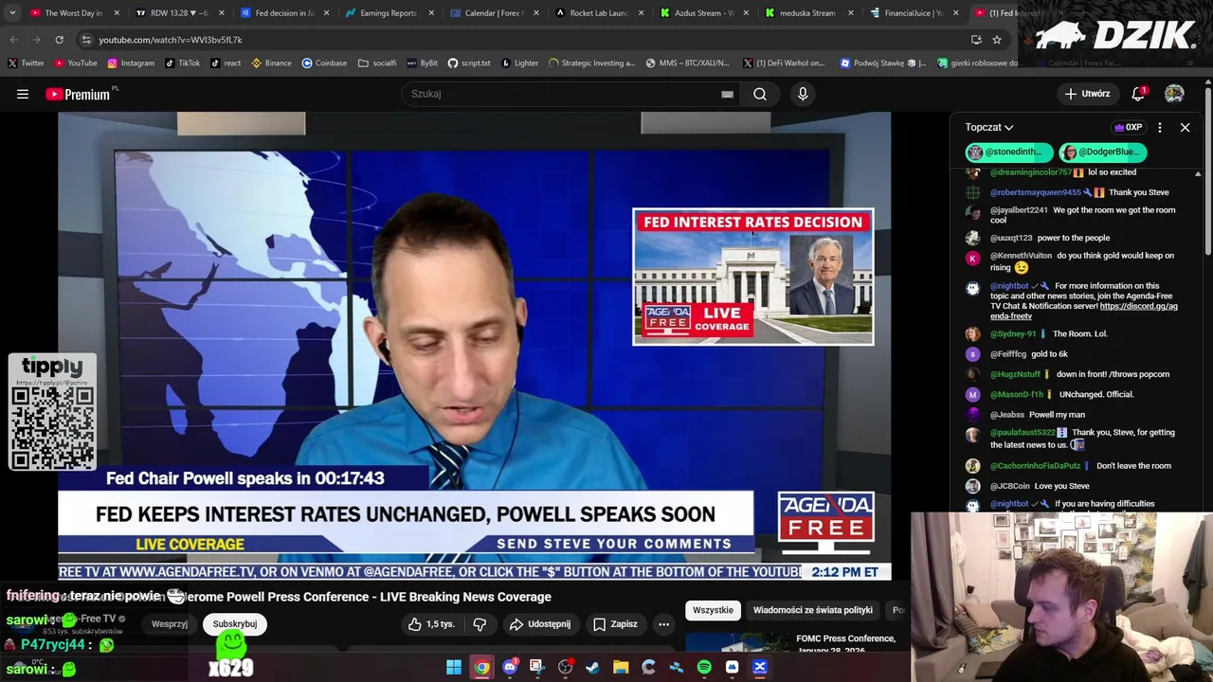Open Spotify from the taskbar
This screenshot has width=1213, height=682.
click(x=704, y=668)
